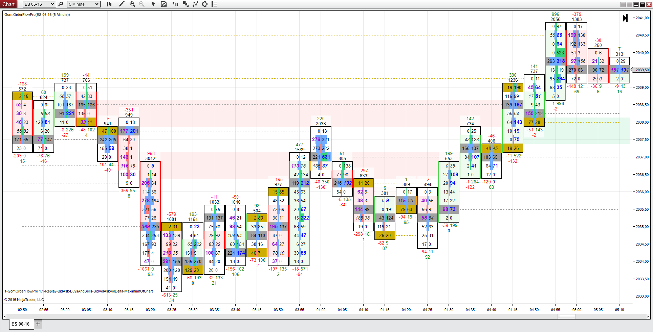Select the pencil drawing tools icon

click(122, 4)
